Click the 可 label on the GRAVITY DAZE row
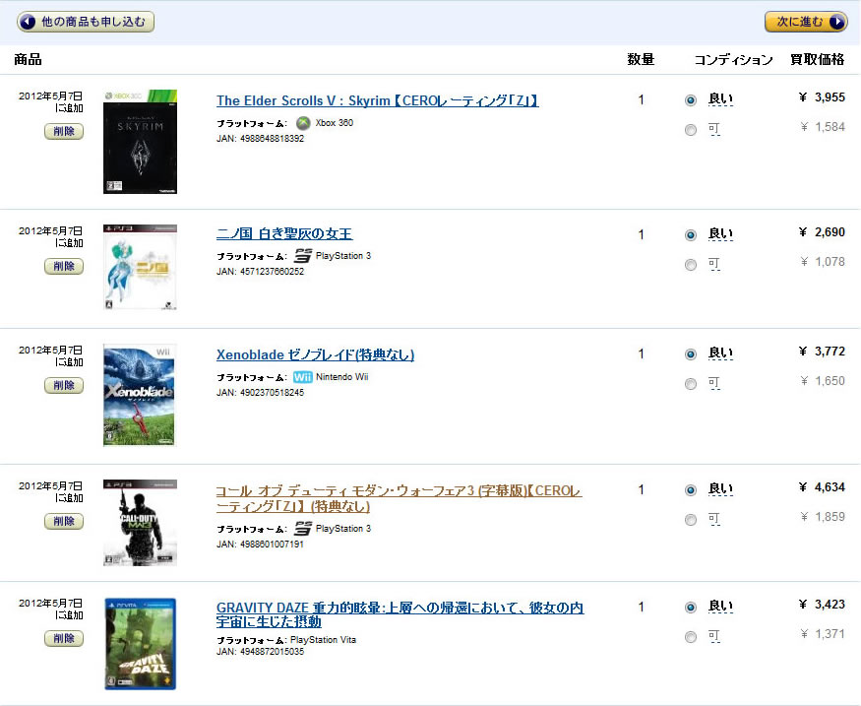This screenshot has height=706, width=861. [713, 636]
